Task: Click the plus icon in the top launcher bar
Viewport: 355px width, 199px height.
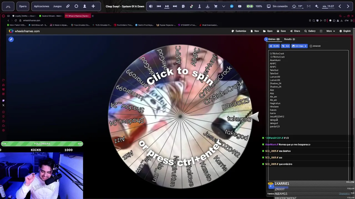Action: pyautogui.click(x=93, y=6)
